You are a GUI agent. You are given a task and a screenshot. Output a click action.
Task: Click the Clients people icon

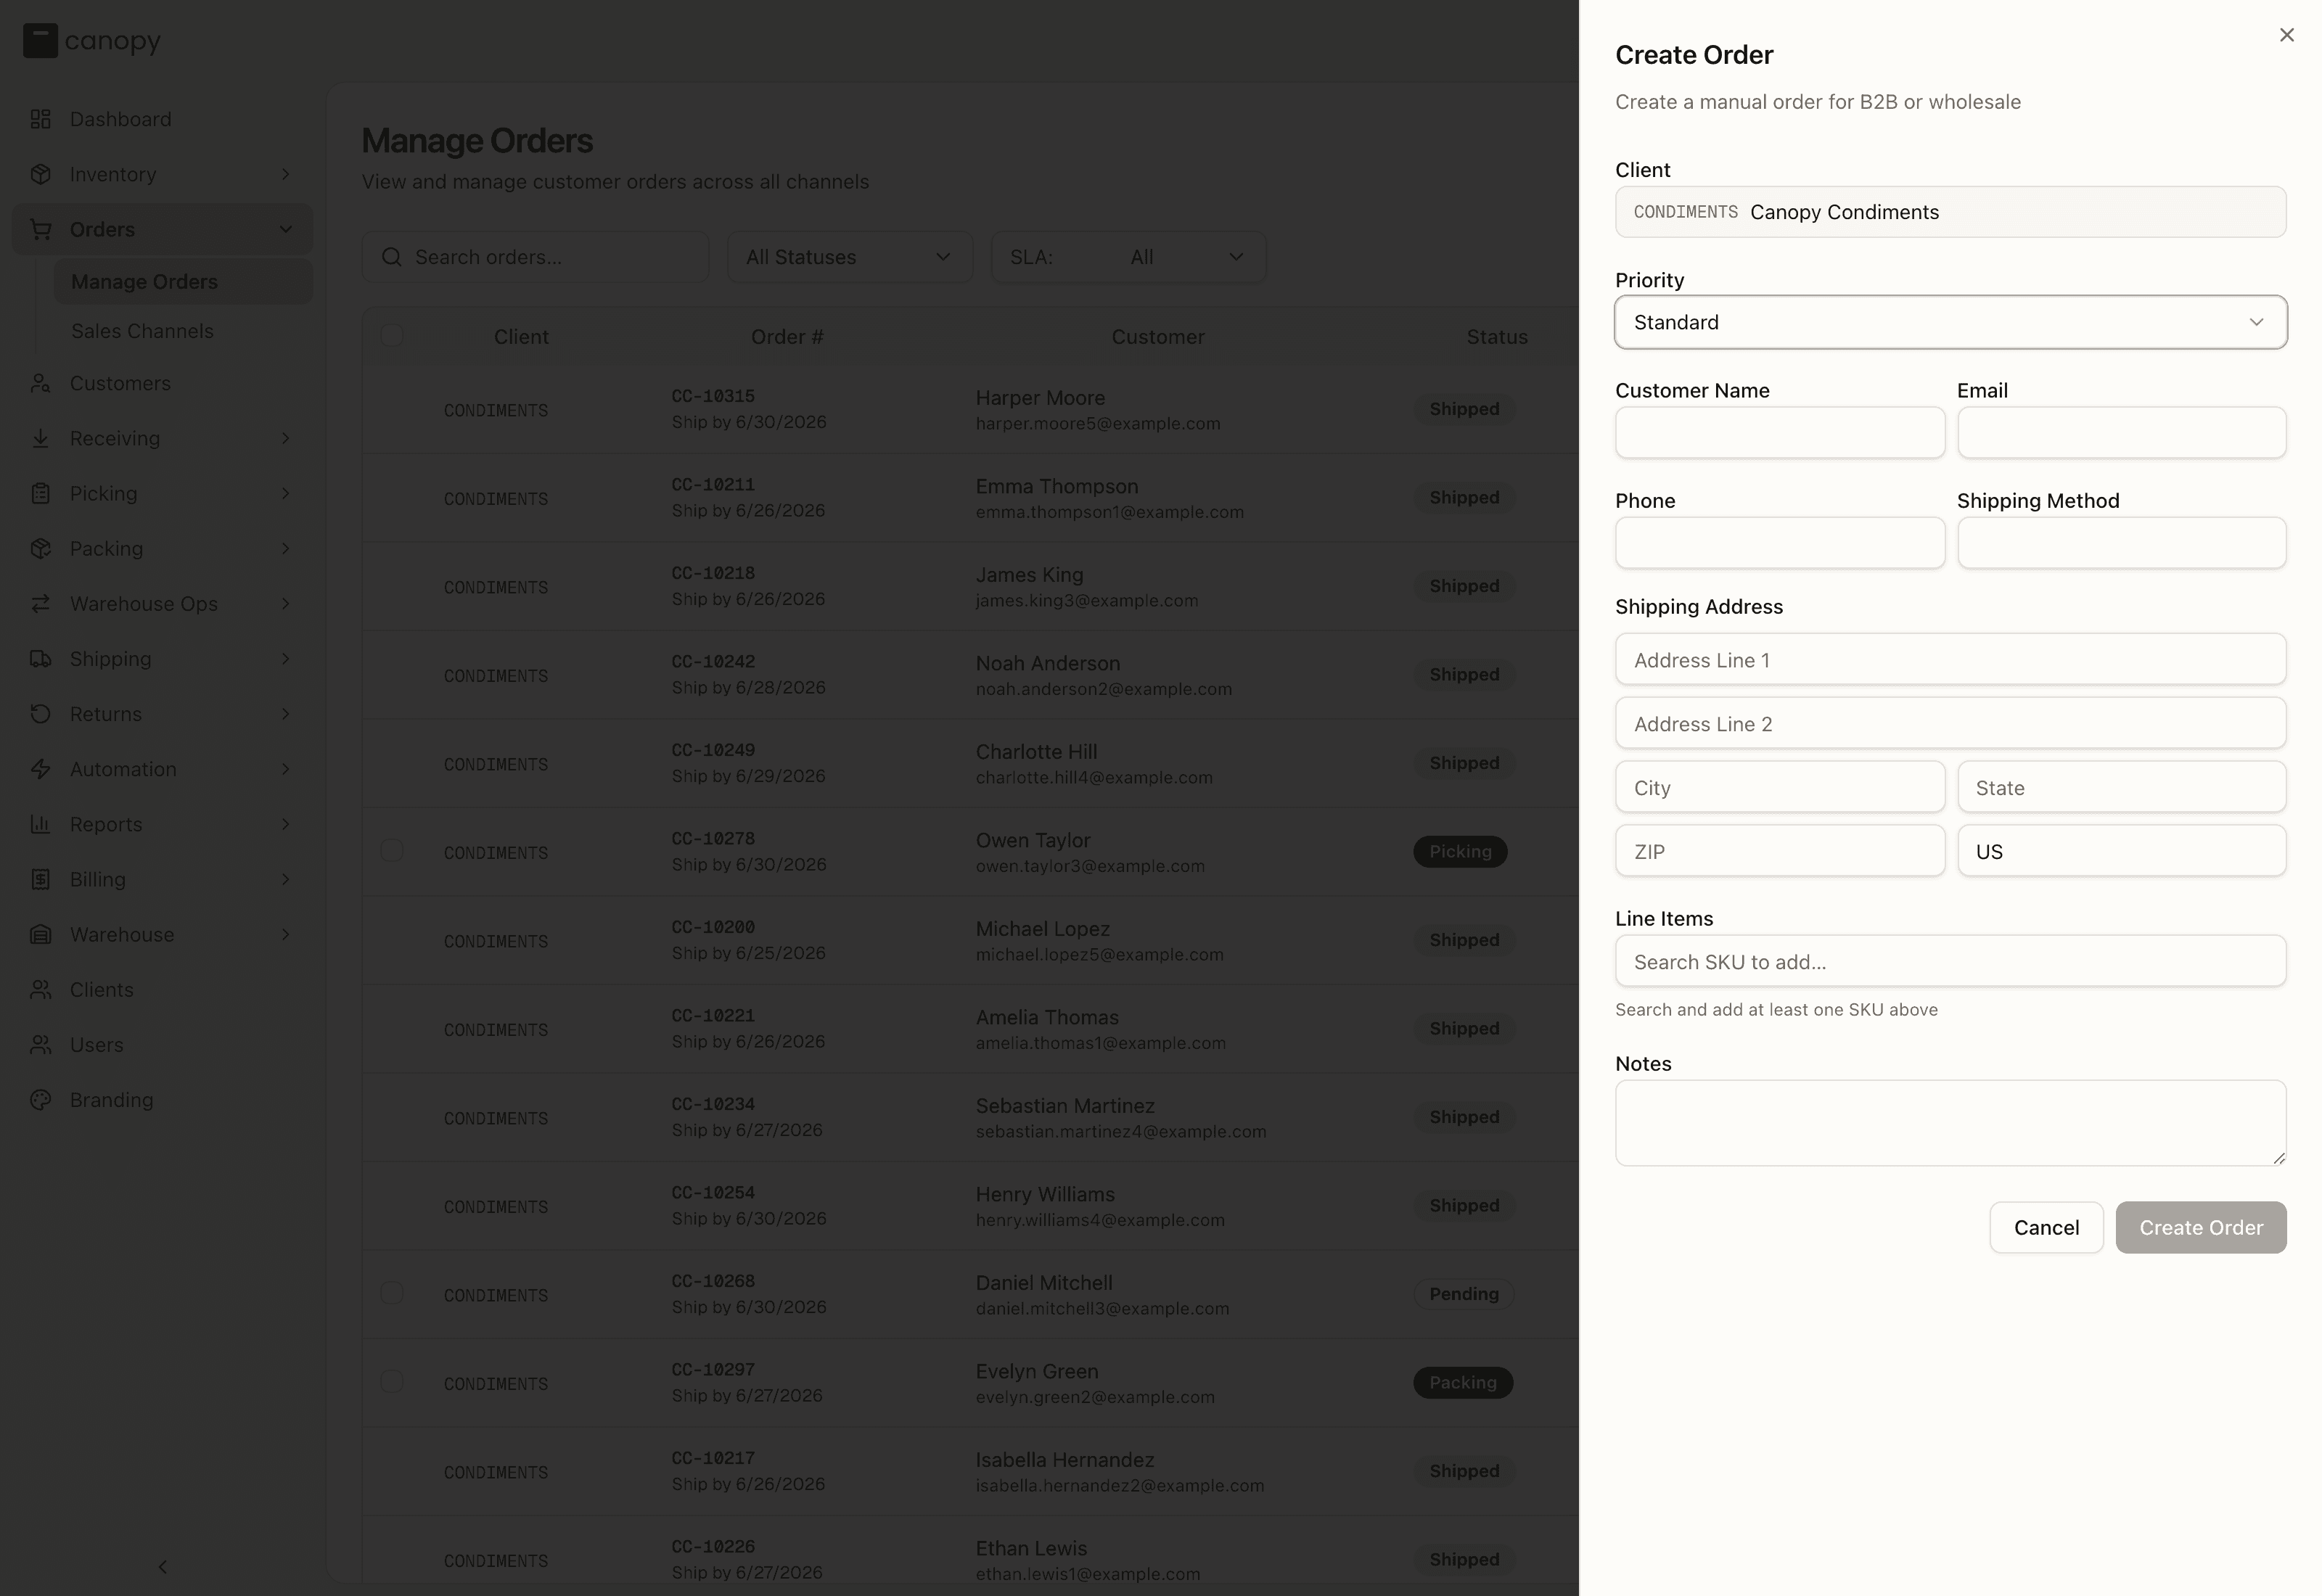click(x=40, y=989)
